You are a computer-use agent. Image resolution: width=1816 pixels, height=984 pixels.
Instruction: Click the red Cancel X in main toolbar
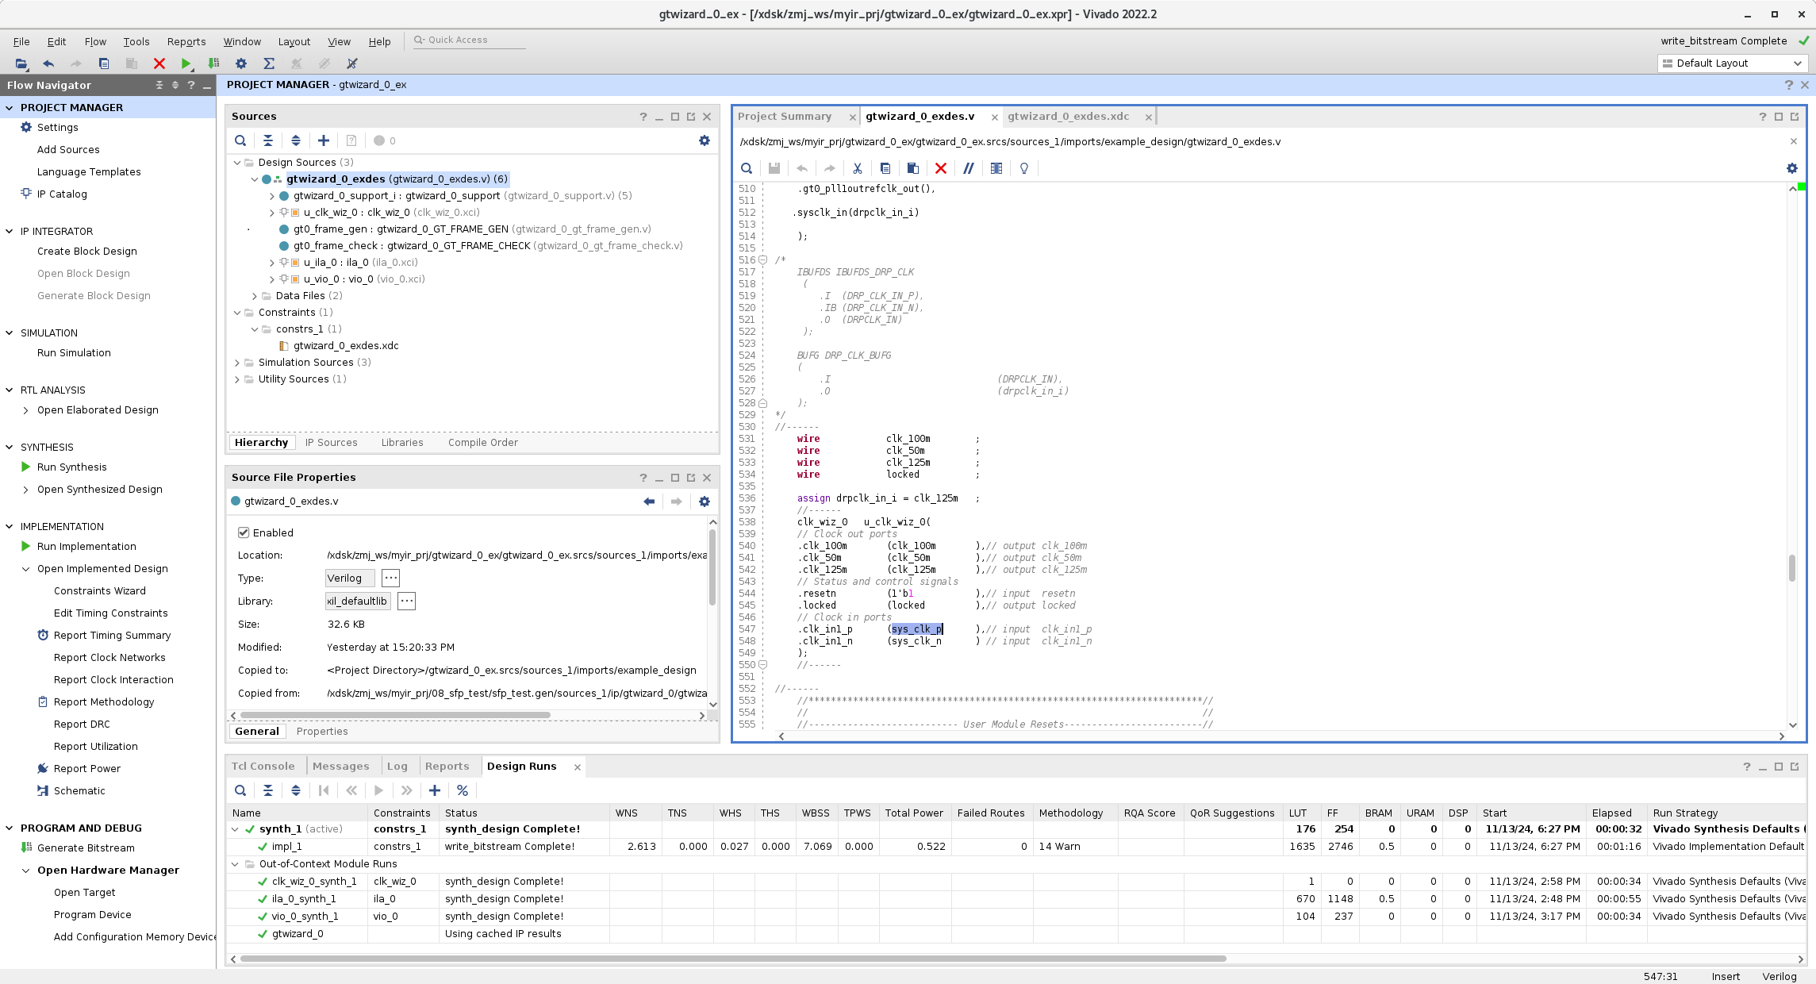159,63
